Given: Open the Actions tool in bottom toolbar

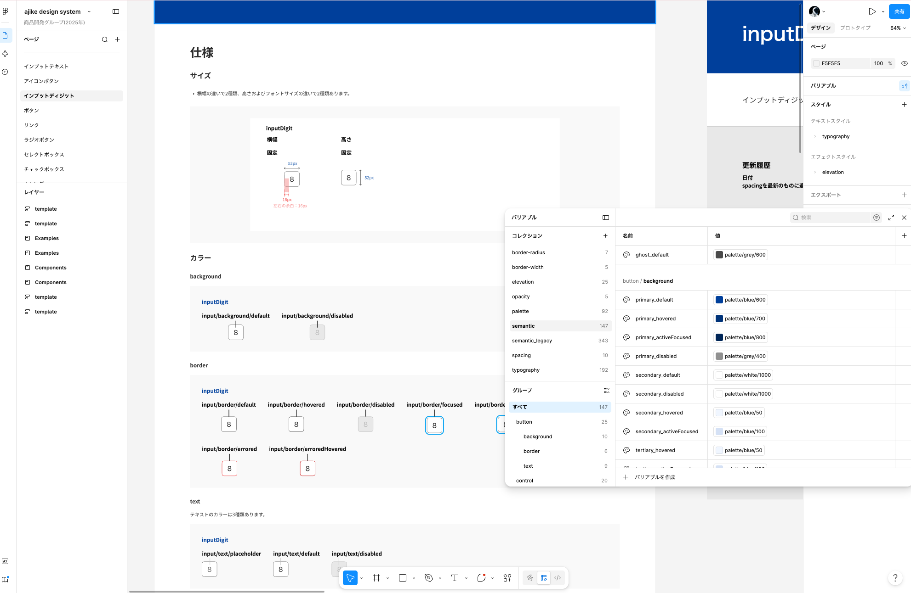Looking at the screenshot, I should 507,578.
